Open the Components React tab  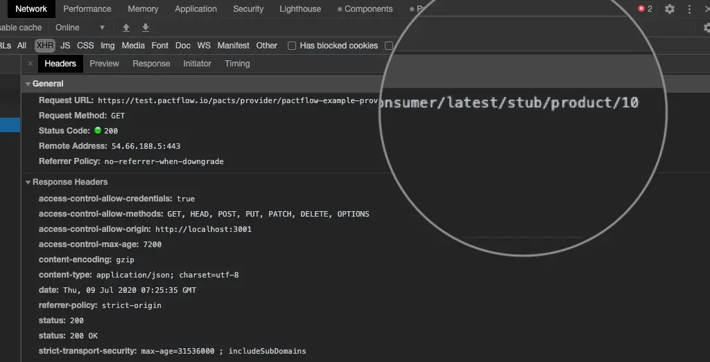365,9
